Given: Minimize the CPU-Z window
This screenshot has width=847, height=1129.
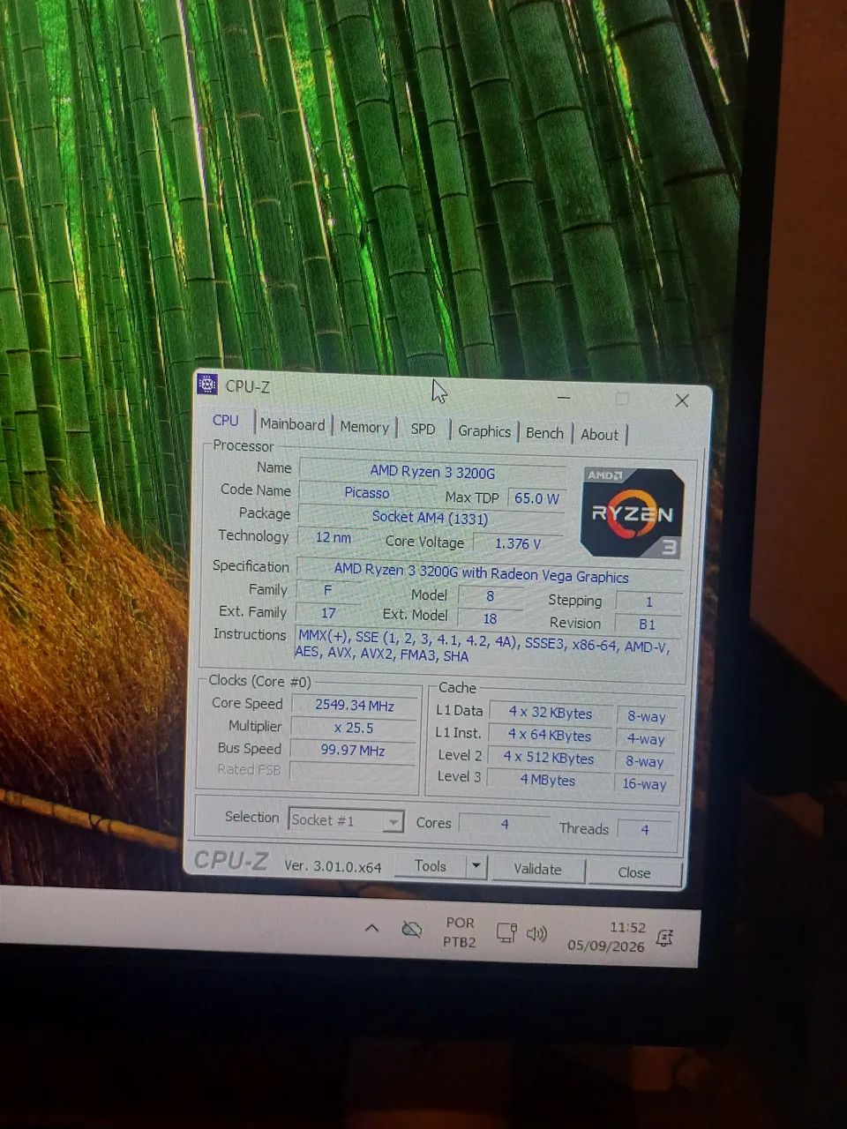Looking at the screenshot, I should [x=564, y=398].
